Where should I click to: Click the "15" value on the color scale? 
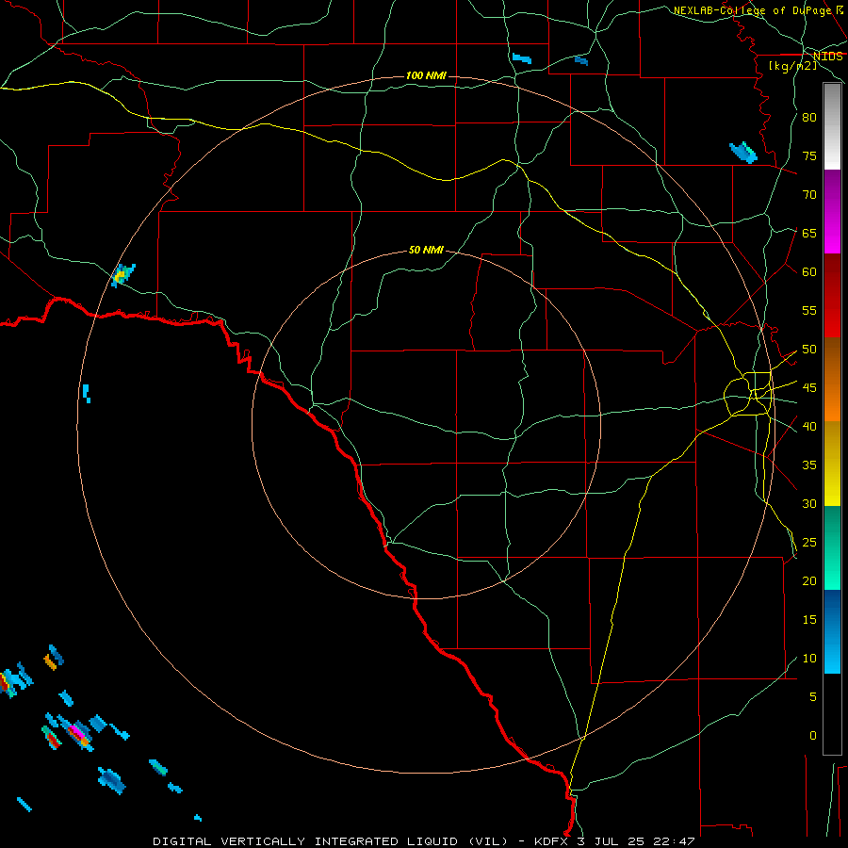[809, 620]
